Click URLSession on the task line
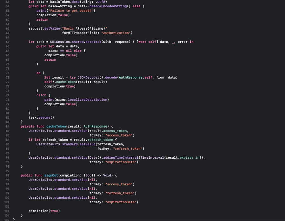 click(x=60, y=42)
